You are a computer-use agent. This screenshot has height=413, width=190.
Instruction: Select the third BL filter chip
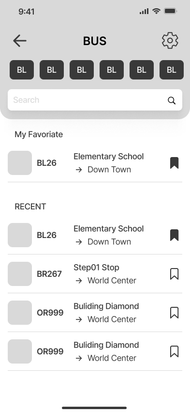point(82,70)
